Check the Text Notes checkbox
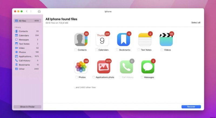 coord(139,50)
